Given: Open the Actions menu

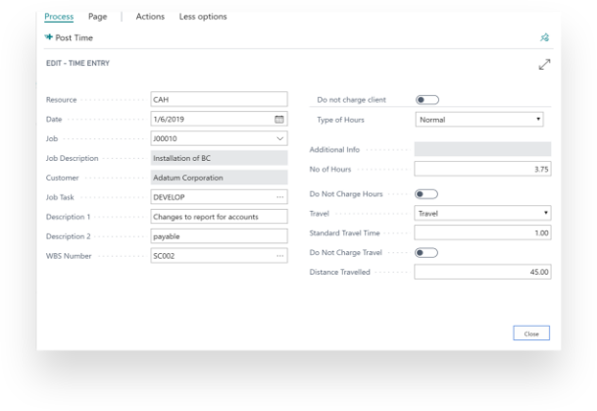Looking at the screenshot, I should 150,17.
